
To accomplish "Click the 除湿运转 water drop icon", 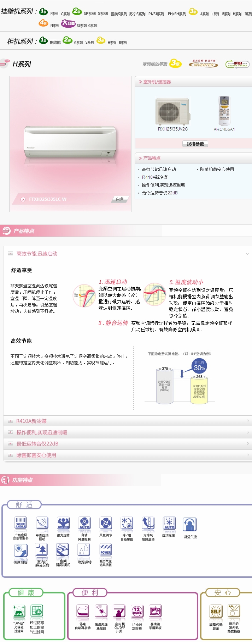I will click(x=84, y=550).
